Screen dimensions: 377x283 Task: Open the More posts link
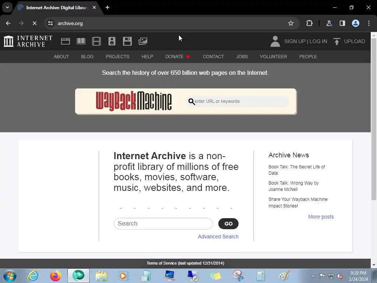click(x=321, y=217)
